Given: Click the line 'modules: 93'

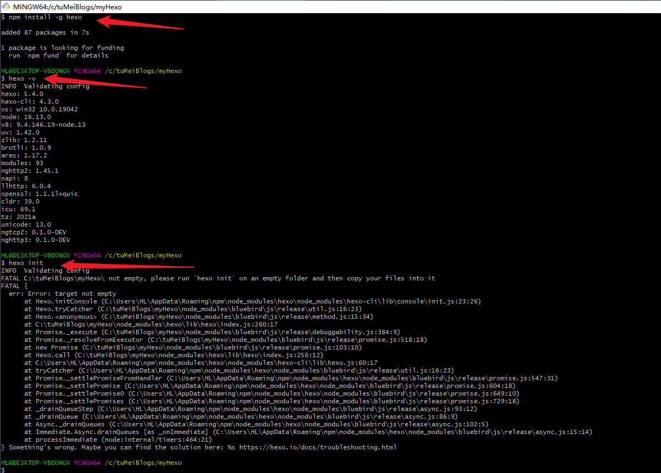Looking at the screenshot, I should click(22, 163).
